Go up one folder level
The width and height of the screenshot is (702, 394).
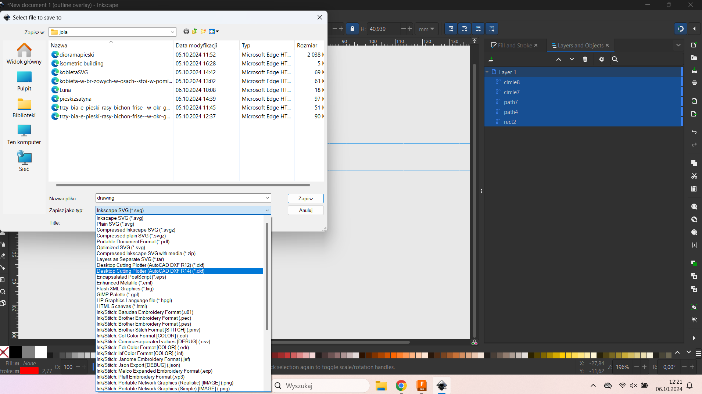point(195,32)
